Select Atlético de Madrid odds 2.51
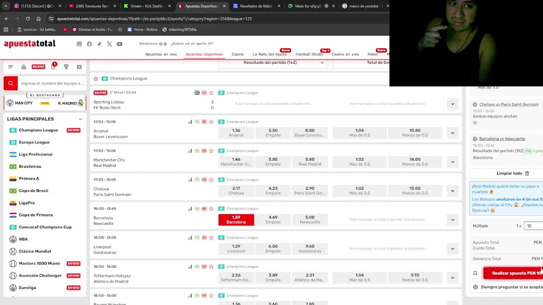 (310, 277)
